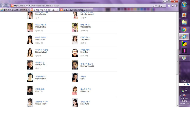
Task: Switch to the Paint palette taskbar button
Action: (184, 58)
